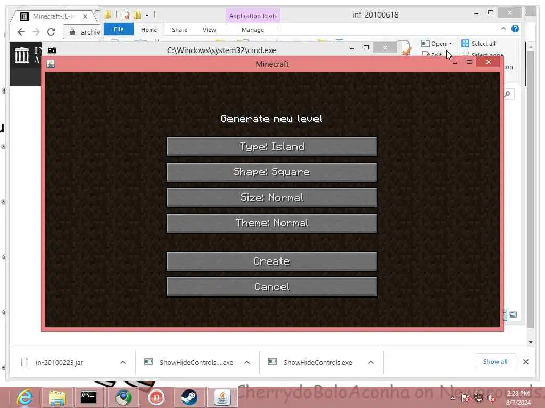Click the Internet Archive logo
The height and width of the screenshot is (408, 545).
22,55
